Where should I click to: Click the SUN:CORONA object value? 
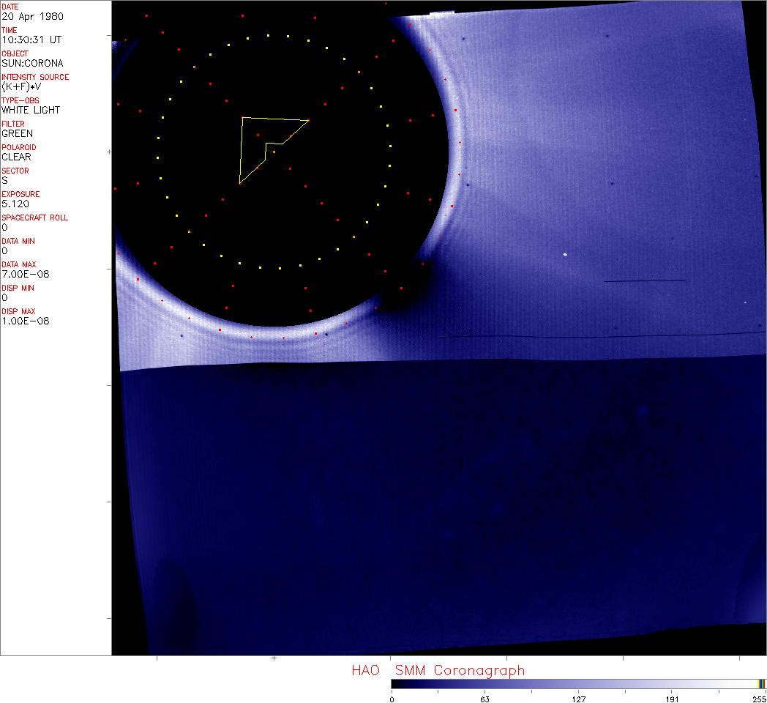click(32, 63)
